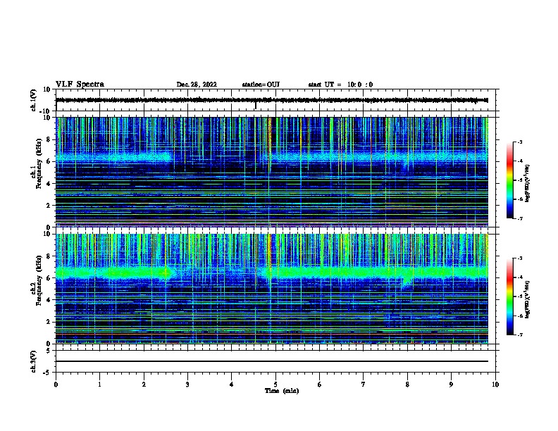Click the date 'Dec. 28, 2022'
The image size is (558, 431).
pos(197,85)
